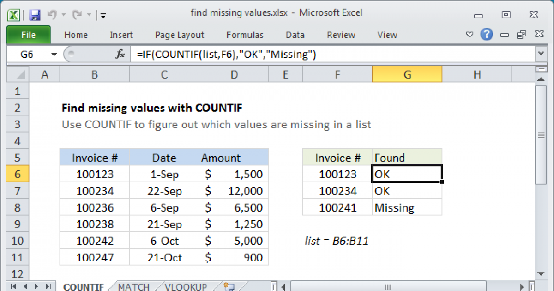Open Excel Help with the question mark icon
554x291 pixels.
[x=487, y=34]
